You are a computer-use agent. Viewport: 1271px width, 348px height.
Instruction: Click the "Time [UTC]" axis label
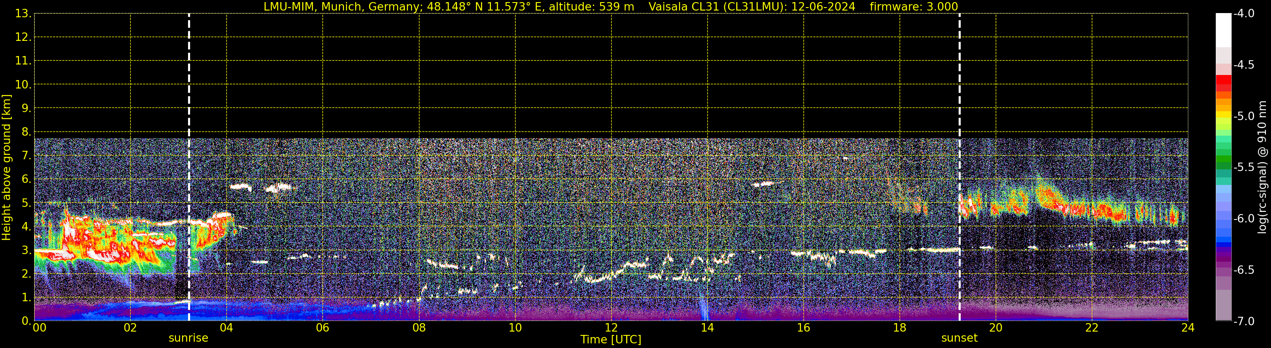pos(611,340)
